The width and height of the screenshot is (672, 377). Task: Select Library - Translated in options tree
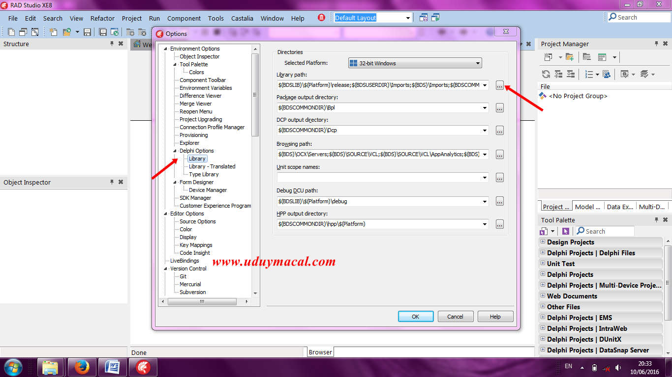tap(212, 166)
